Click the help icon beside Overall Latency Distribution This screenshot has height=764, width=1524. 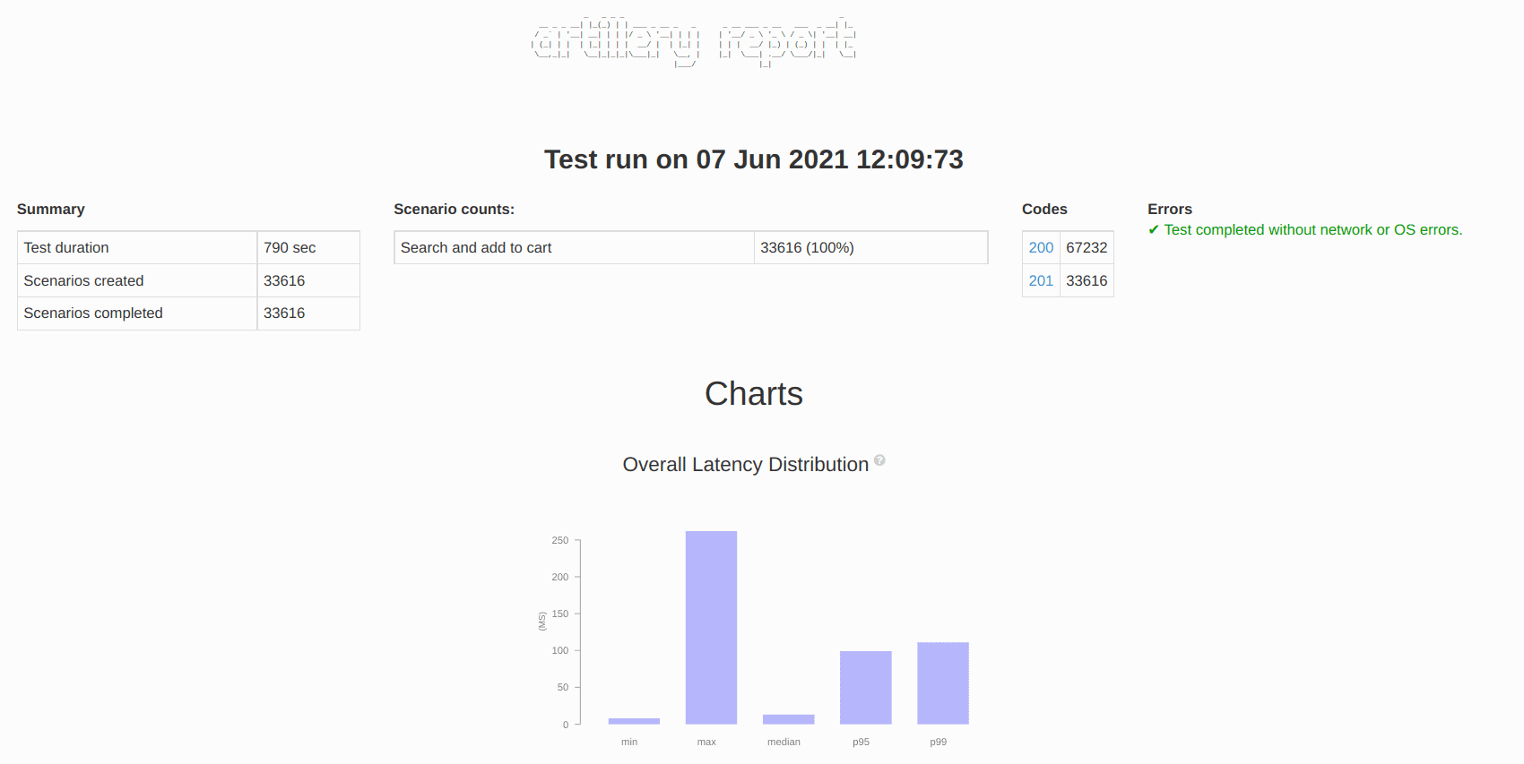879,460
